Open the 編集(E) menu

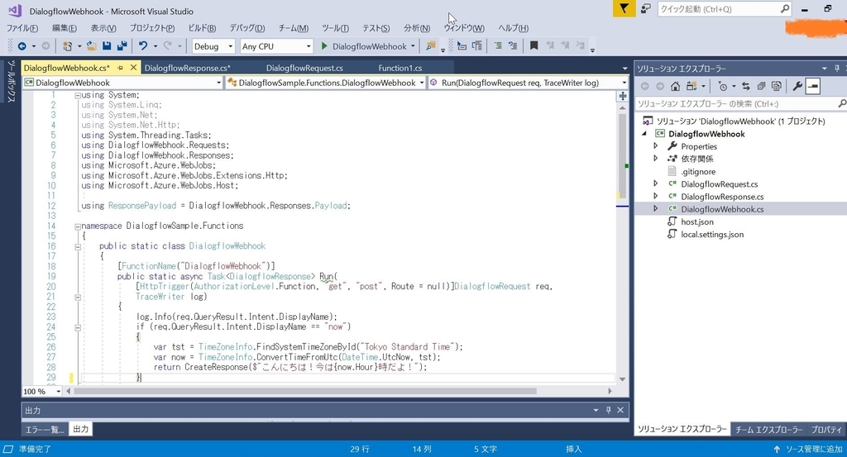65,28
